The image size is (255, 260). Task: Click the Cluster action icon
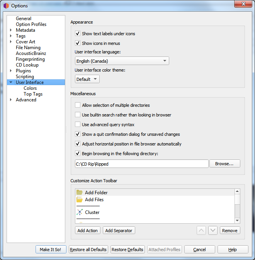[x=80, y=212]
